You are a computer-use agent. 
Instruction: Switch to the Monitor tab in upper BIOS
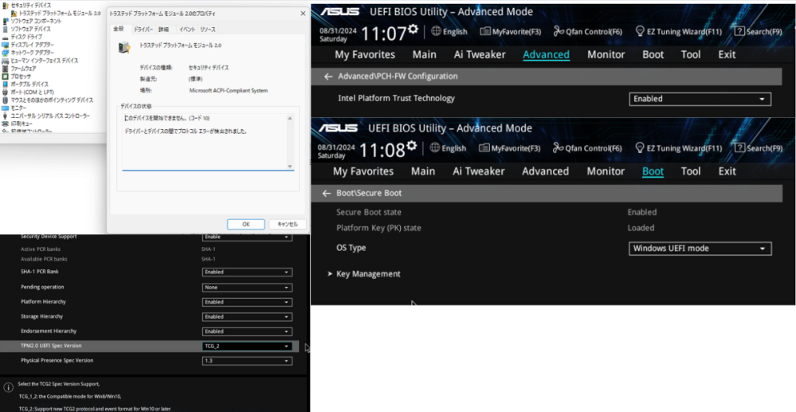[606, 54]
